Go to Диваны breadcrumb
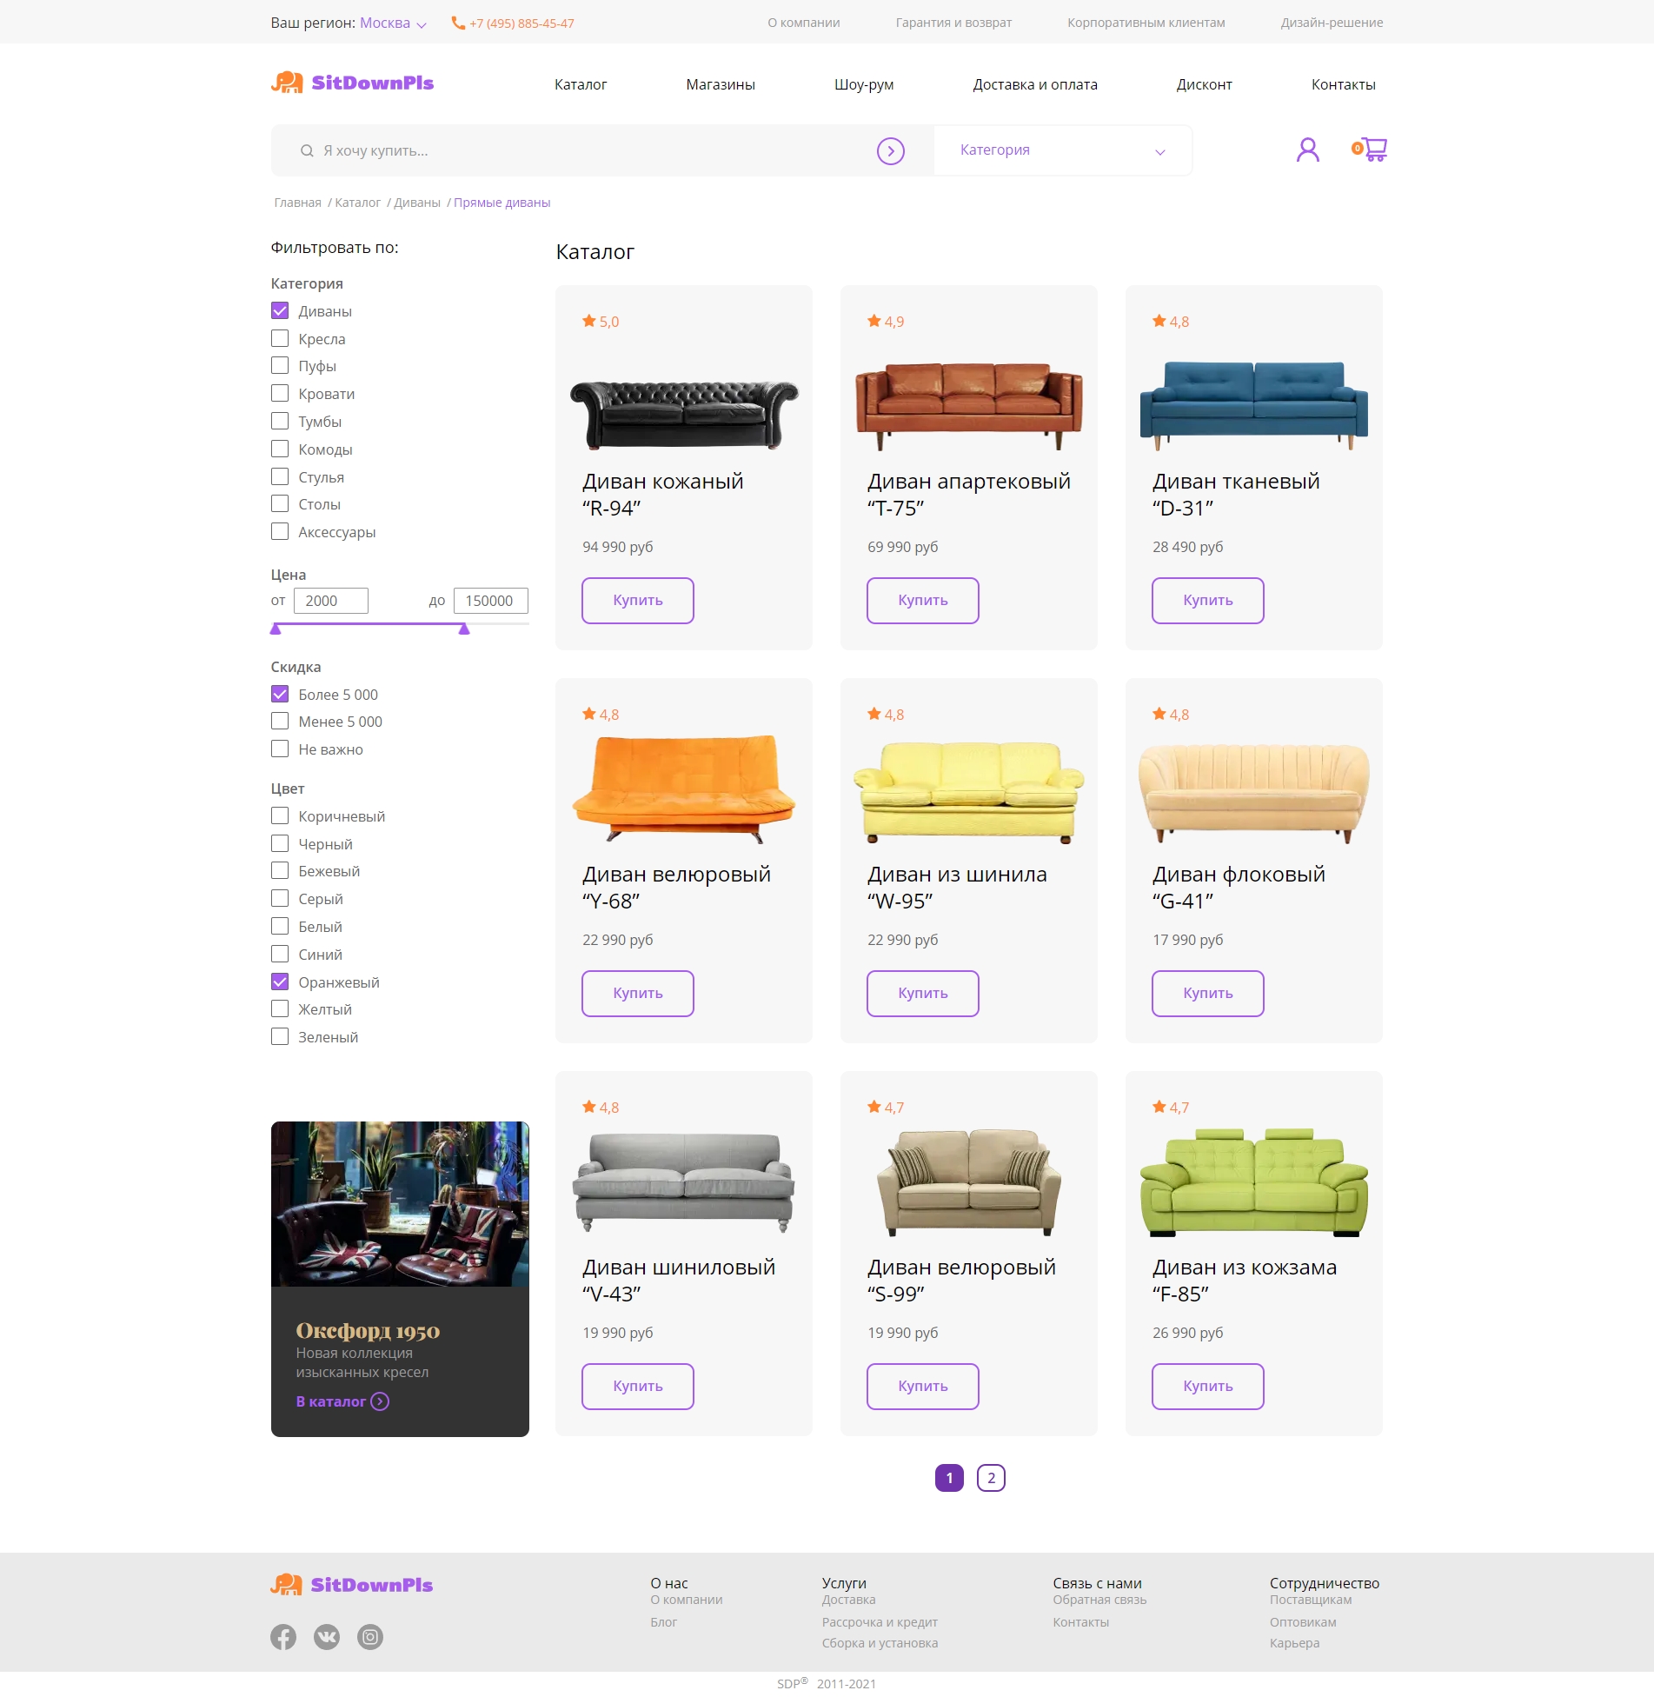 (x=417, y=203)
